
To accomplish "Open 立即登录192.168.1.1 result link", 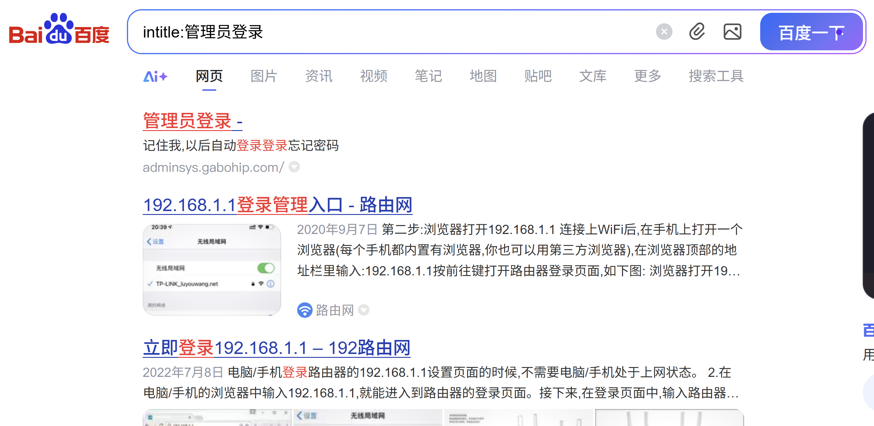I will [276, 348].
